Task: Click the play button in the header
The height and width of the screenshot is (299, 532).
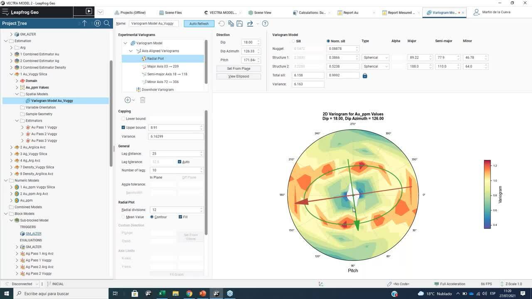Action: [89, 12]
